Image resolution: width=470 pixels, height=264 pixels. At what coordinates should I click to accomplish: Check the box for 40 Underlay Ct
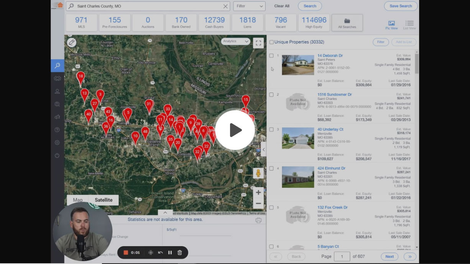[x=271, y=129]
